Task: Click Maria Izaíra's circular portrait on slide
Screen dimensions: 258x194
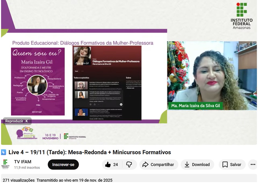Action: [38, 85]
